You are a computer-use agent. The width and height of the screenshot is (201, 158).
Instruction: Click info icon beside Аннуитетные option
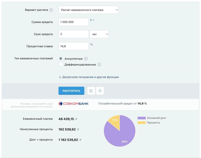(86, 59)
